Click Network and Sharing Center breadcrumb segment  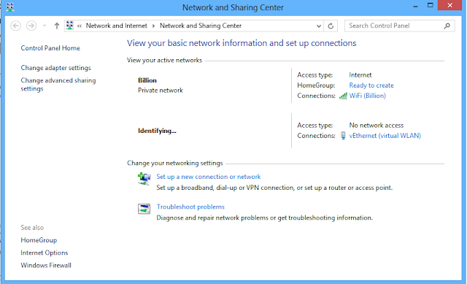(x=201, y=26)
